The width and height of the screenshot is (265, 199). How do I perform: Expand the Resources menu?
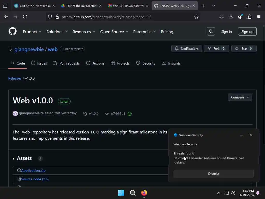click(x=84, y=32)
